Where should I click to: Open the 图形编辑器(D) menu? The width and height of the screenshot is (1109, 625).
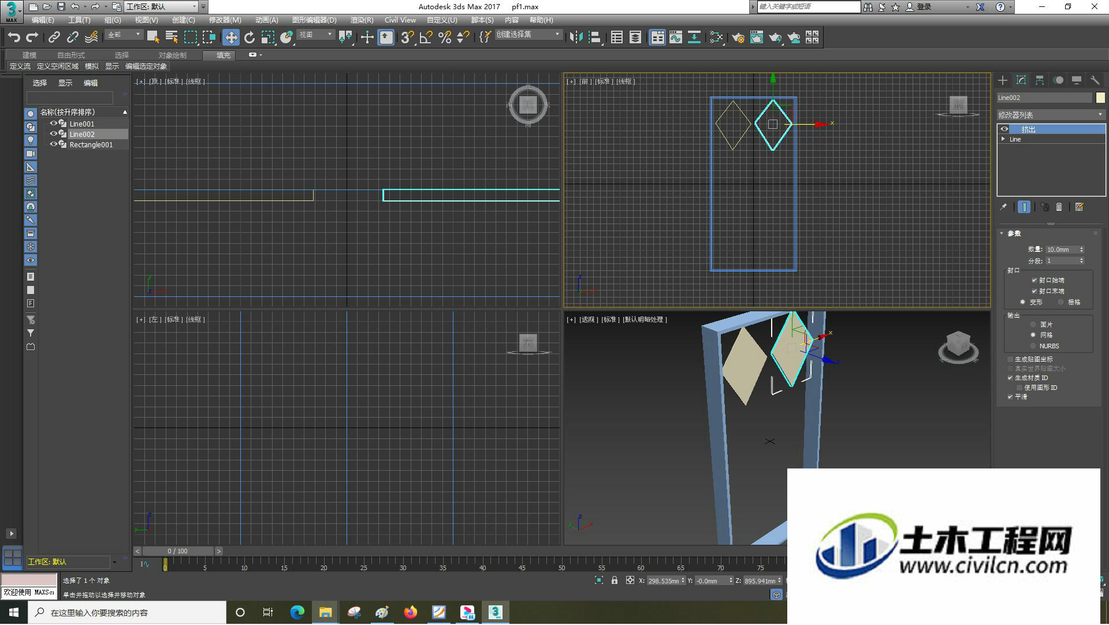point(314,20)
